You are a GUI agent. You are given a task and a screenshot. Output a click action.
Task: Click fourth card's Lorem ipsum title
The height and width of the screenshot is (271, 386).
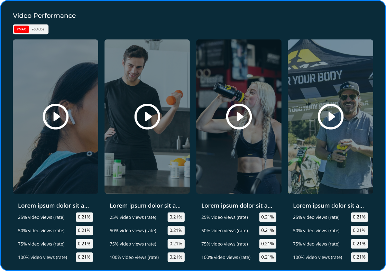328,206
